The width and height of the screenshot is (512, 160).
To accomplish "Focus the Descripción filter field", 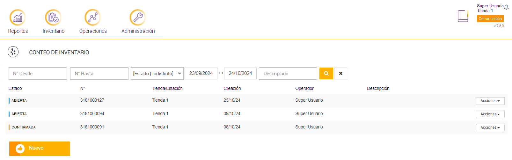I will [x=288, y=73].
